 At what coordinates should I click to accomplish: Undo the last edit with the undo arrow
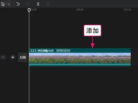pyautogui.click(x=18, y=4)
